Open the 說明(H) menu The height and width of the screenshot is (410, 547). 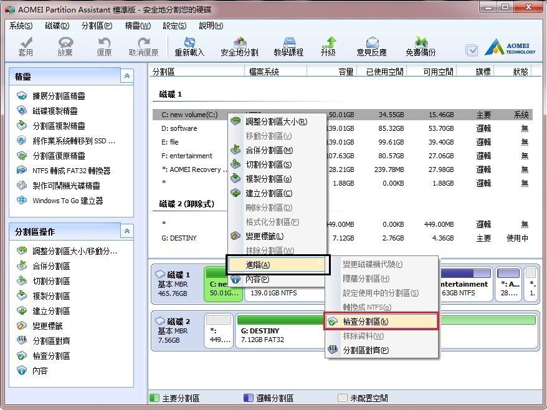click(x=211, y=26)
